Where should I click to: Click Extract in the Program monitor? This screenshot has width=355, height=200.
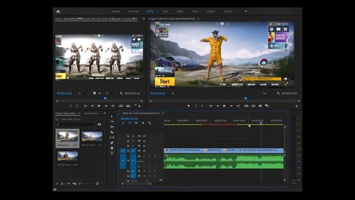(253, 106)
